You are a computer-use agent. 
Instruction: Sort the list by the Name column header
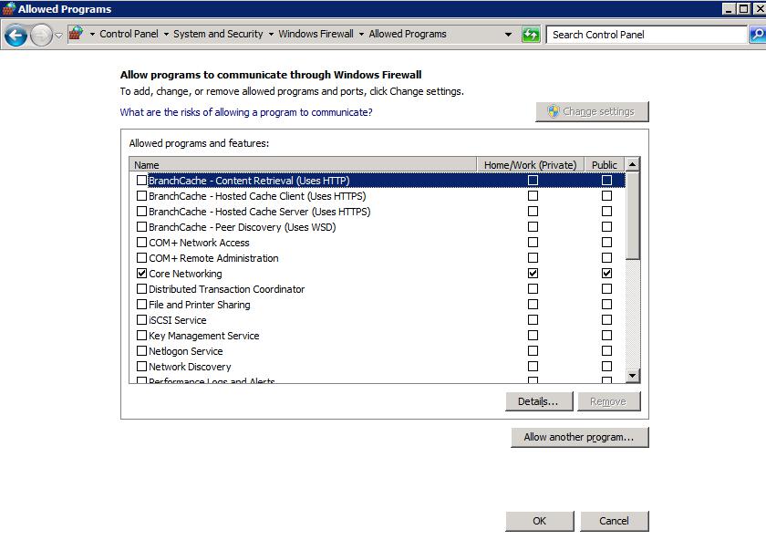(x=303, y=165)
